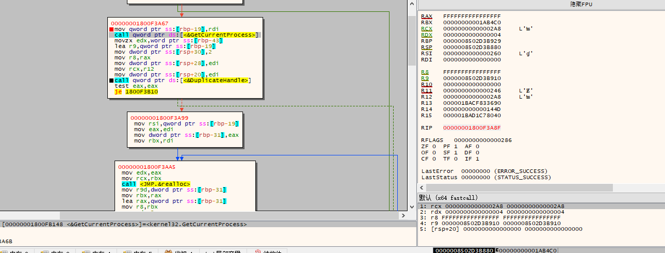
Task: Click the PF 1 flag
Action: (x=450, y=147)
